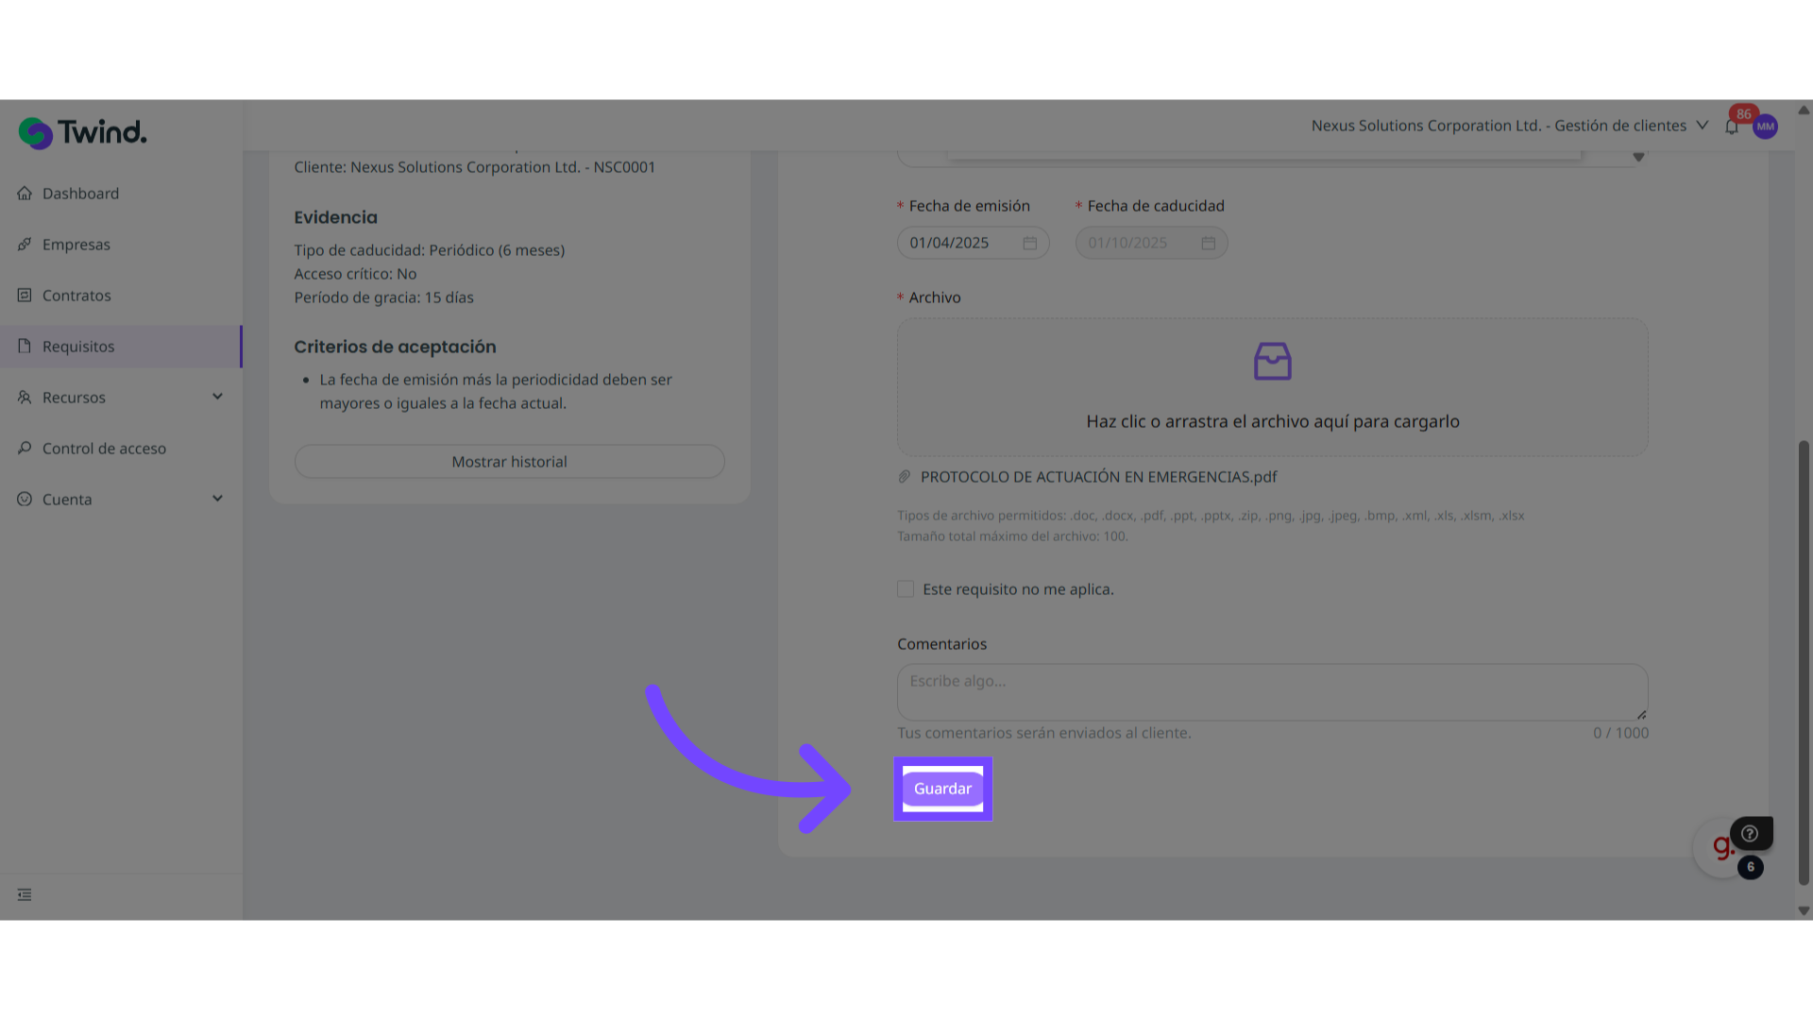
Task: Open the help question mark widget
Action: 1750,833
